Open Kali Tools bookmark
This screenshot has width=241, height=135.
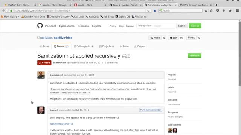[x=107, y=16]
